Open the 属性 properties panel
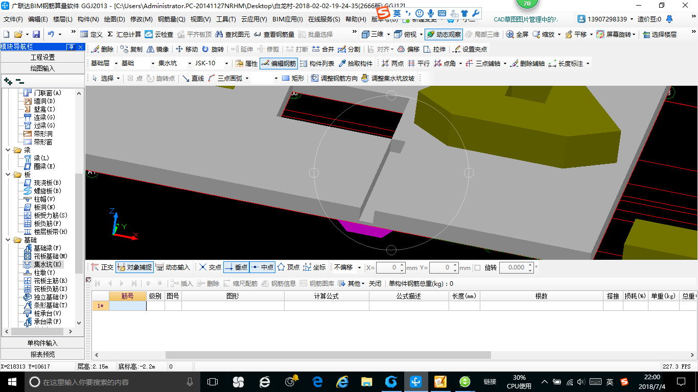Screen dimensions: 698x392 [x=246, y=64]
